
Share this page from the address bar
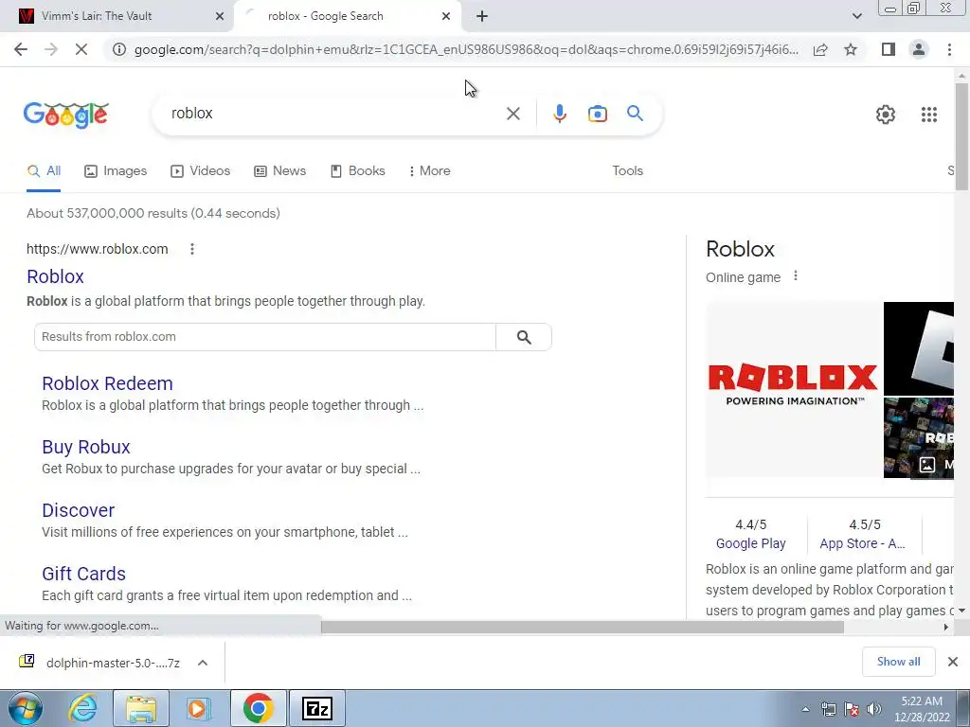[820, 49]
